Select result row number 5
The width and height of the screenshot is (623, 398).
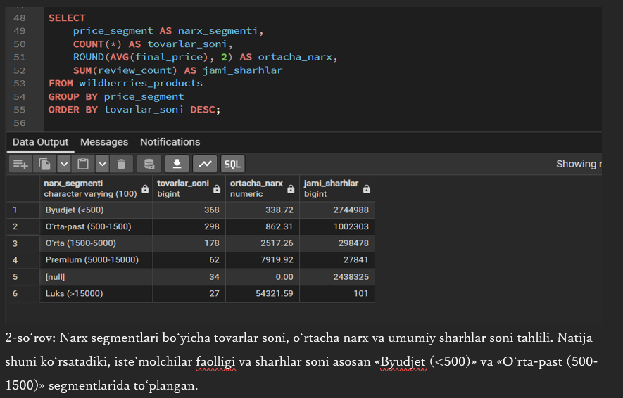pyautogui.click(x=23, y=276)
